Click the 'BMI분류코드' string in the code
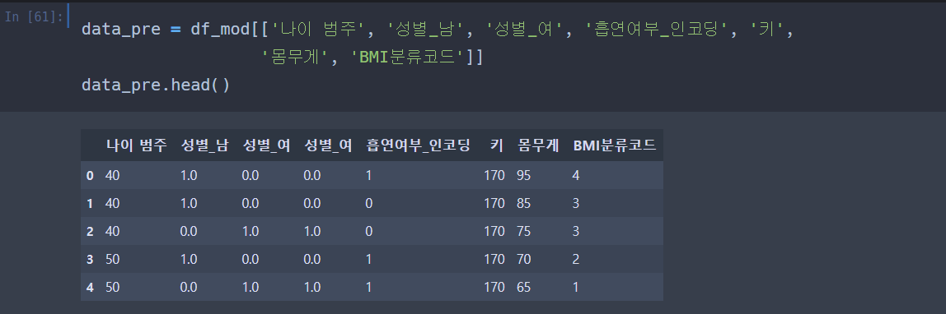946x314 pixels. pos(409,58)
